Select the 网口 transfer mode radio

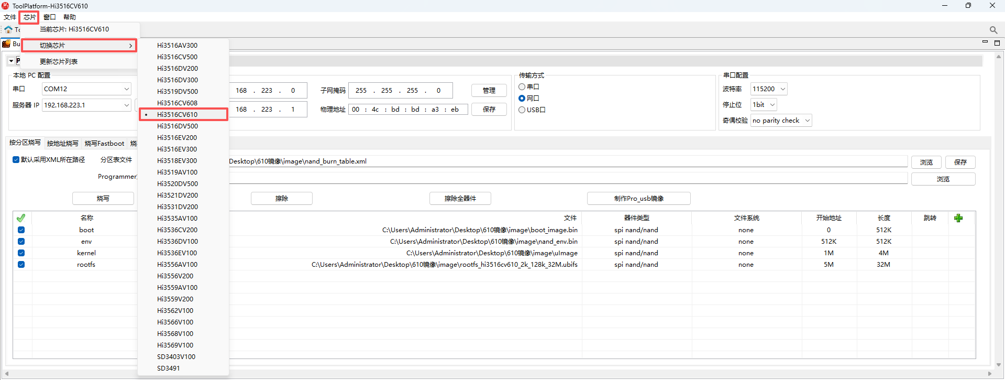pyautogui.click(x=522, y=99)
